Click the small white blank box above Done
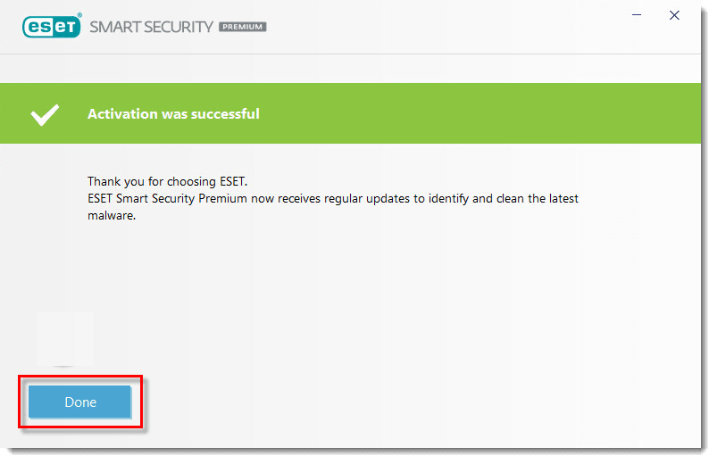Image resolution: width=709 pixels, height=456 pixels. (65, 337)
